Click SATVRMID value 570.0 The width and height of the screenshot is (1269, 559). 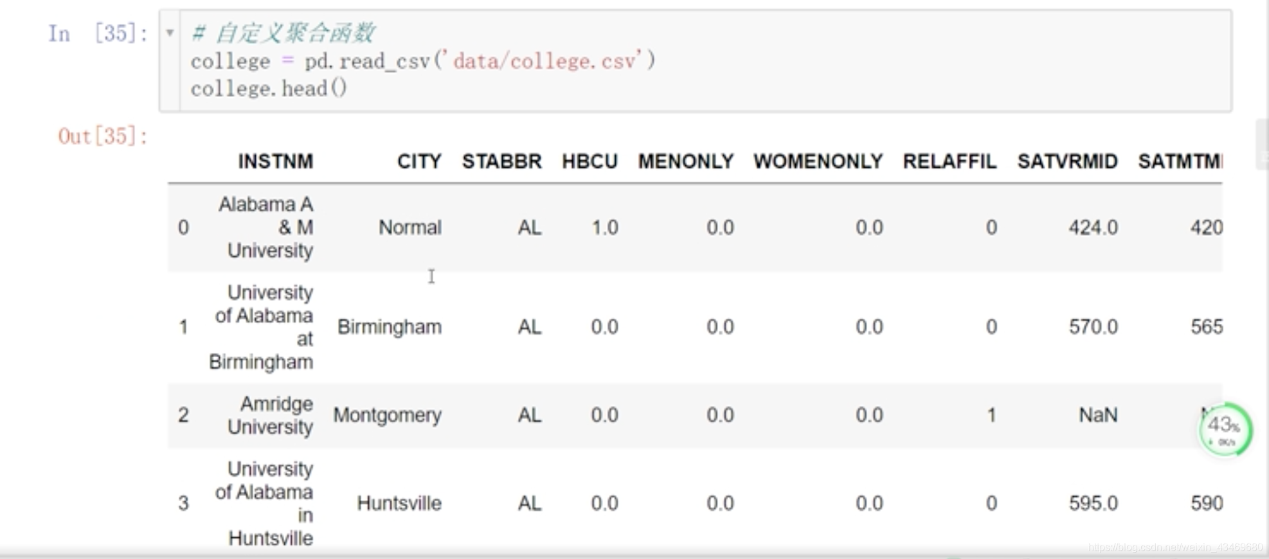[1093, 327]
